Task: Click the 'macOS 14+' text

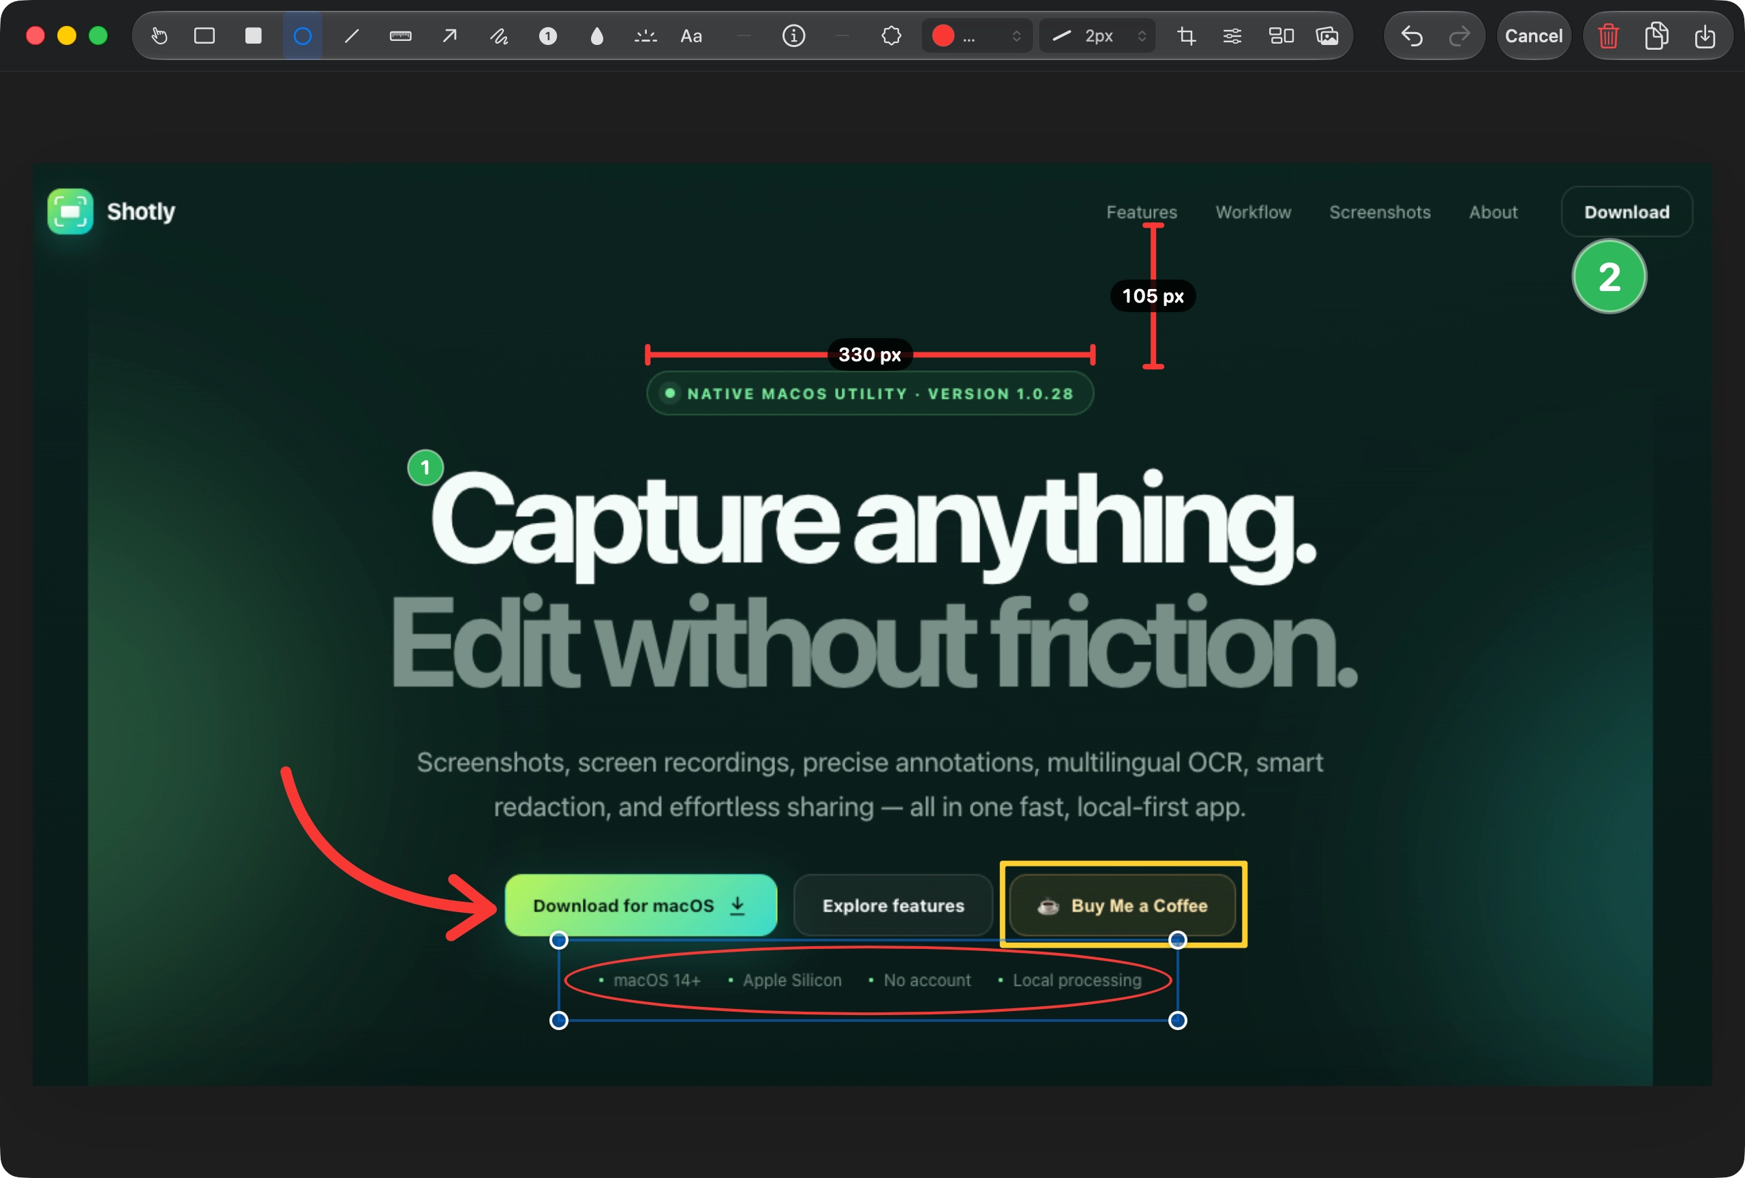Action: [x=657, y=980]
